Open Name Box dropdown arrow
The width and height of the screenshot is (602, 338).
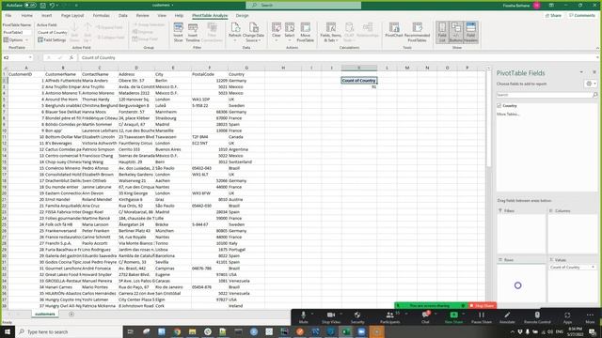[x=30, y=57]
